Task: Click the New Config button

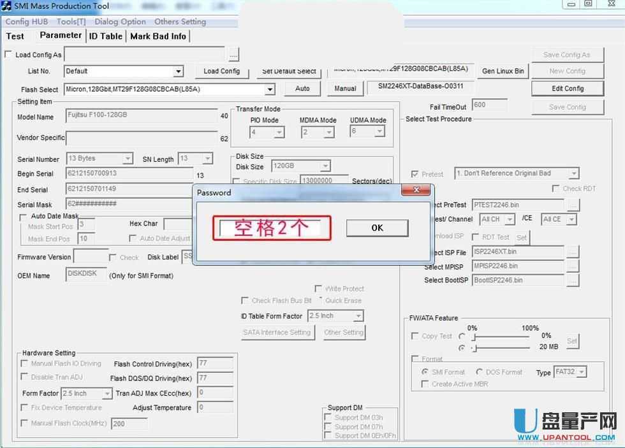Action: pyautogui.click(x=568, y=71)
